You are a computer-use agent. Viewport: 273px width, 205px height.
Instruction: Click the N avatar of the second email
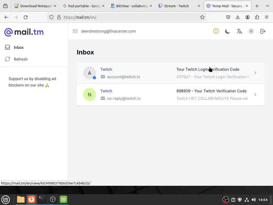[x=90, y=94]
